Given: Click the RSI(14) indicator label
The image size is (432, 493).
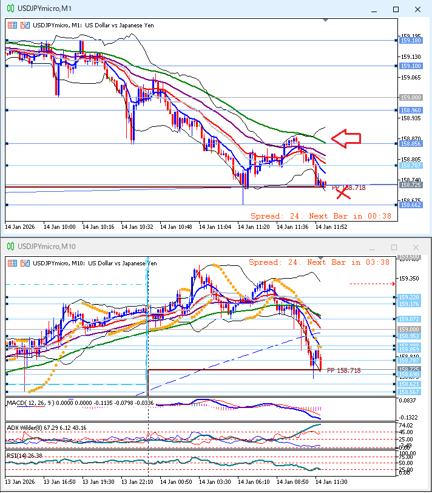Looking at the screenshot, I should point(16,455).
